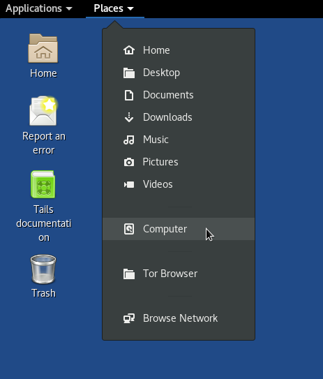The height and width of the screenshot is (379, 323).
Task: Click the page icon beside Documents
Action: coord(129,95)
